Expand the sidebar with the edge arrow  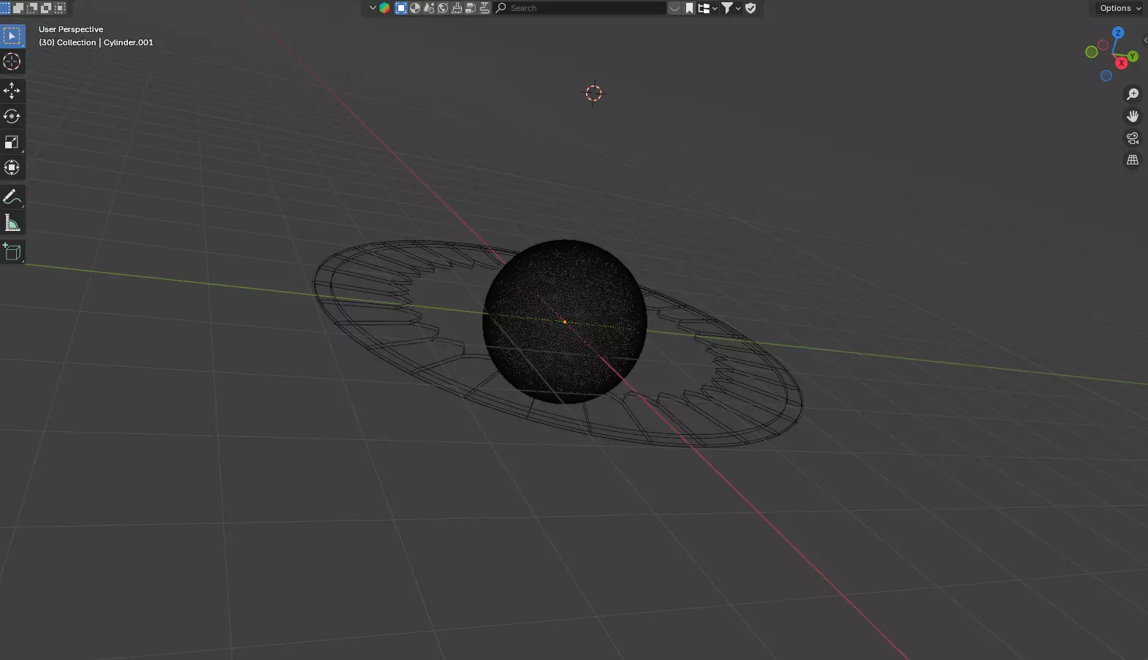(x=1145, y=40)
